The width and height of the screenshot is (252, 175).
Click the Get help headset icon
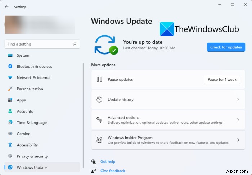(x=93, y=161)
